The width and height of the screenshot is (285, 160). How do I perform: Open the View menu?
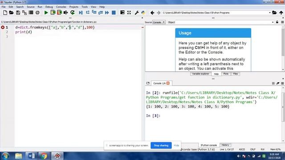click(x=94, y=7)
